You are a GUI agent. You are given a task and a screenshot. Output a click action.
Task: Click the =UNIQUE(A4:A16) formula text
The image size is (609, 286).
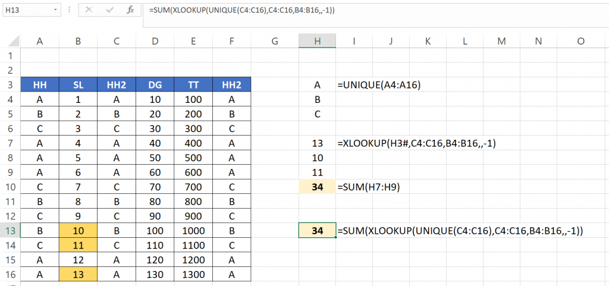point(379,86)
